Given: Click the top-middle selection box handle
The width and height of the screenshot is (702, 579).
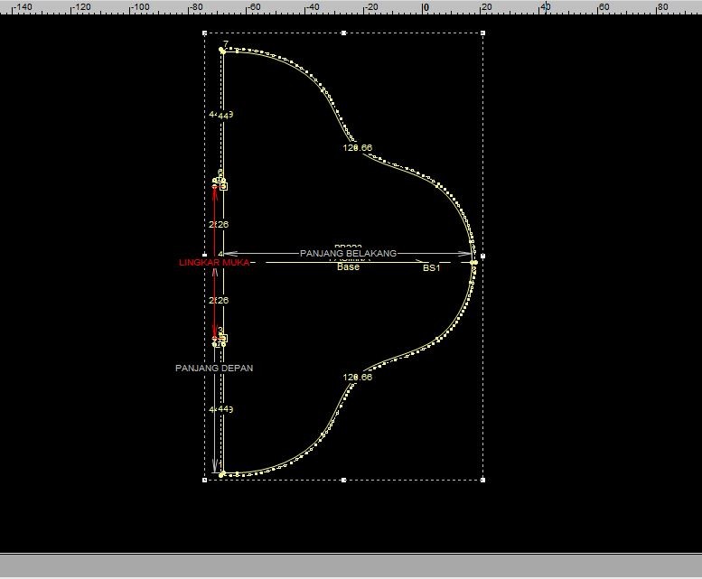Looking at the screenshot, I should pyautogui.click(x=343, y=33).
